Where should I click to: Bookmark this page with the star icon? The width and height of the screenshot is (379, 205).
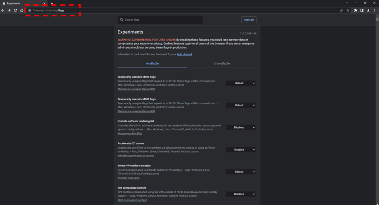[x=348, y=10]
